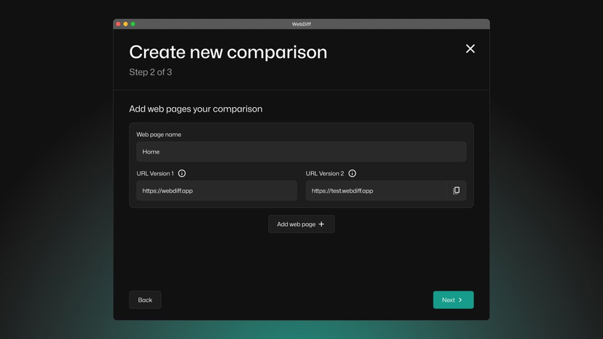The width and height of the screenshot is (603, 339).
Task: Click the Step 2 of 3 indicator
Action: pyautogui.click(x=151, y=72)
